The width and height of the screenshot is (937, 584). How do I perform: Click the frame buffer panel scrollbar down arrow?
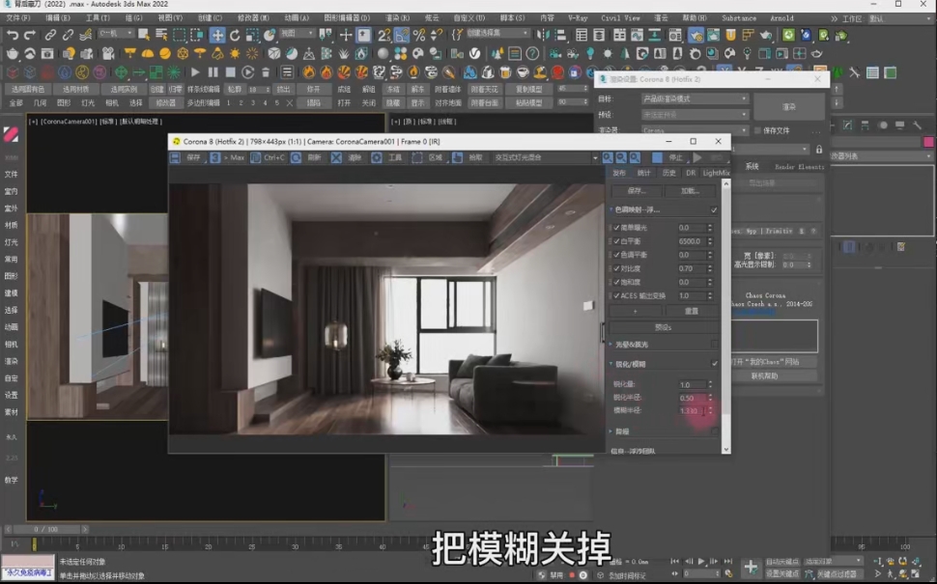point(726,450)
